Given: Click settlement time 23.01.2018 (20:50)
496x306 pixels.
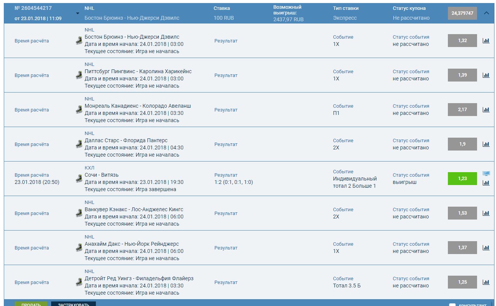Looking at the screenshot, I should [x=37, y=182].
